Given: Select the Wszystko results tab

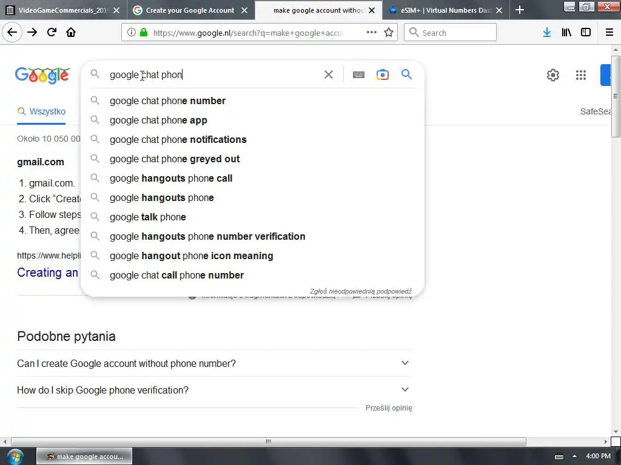Looking at the screenshot, I should (x=41, y=111).
